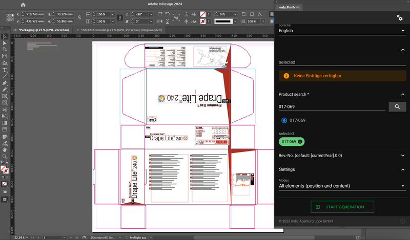Screen dimensions: 410x240
Task: Pick the Scissors tool
Action: click(5, 110)
